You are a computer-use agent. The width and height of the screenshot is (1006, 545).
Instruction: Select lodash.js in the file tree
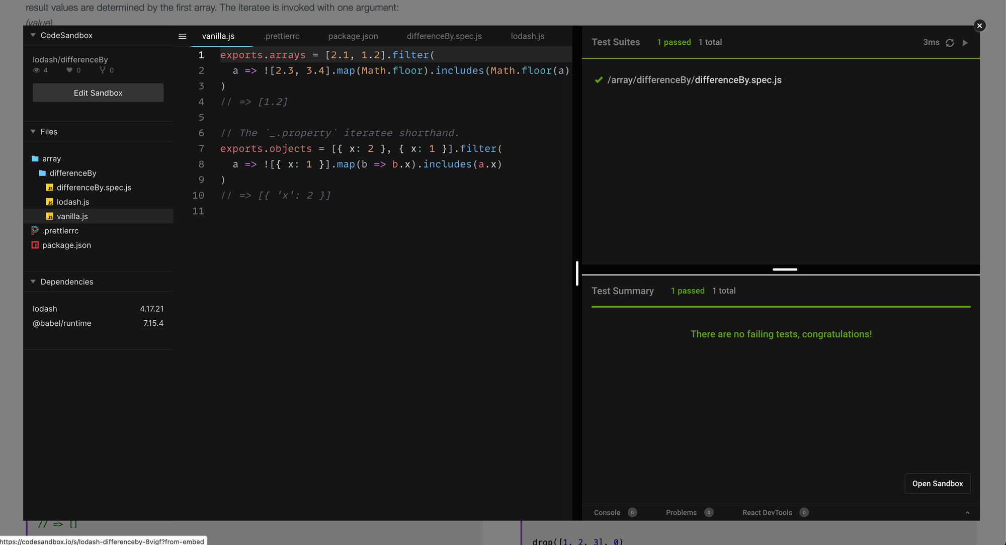[x=73, y=202]
